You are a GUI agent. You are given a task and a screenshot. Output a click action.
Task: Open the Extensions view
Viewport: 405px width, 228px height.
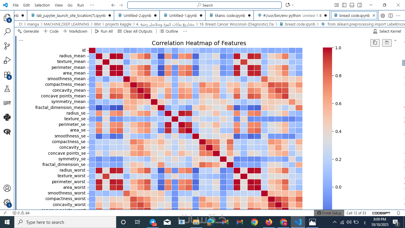7,75
